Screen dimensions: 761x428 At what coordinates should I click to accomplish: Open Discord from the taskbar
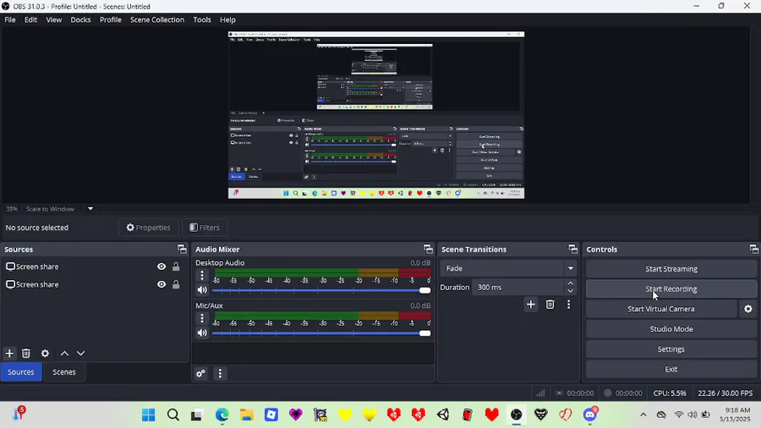pyautogui.click(x=590, y=414)
